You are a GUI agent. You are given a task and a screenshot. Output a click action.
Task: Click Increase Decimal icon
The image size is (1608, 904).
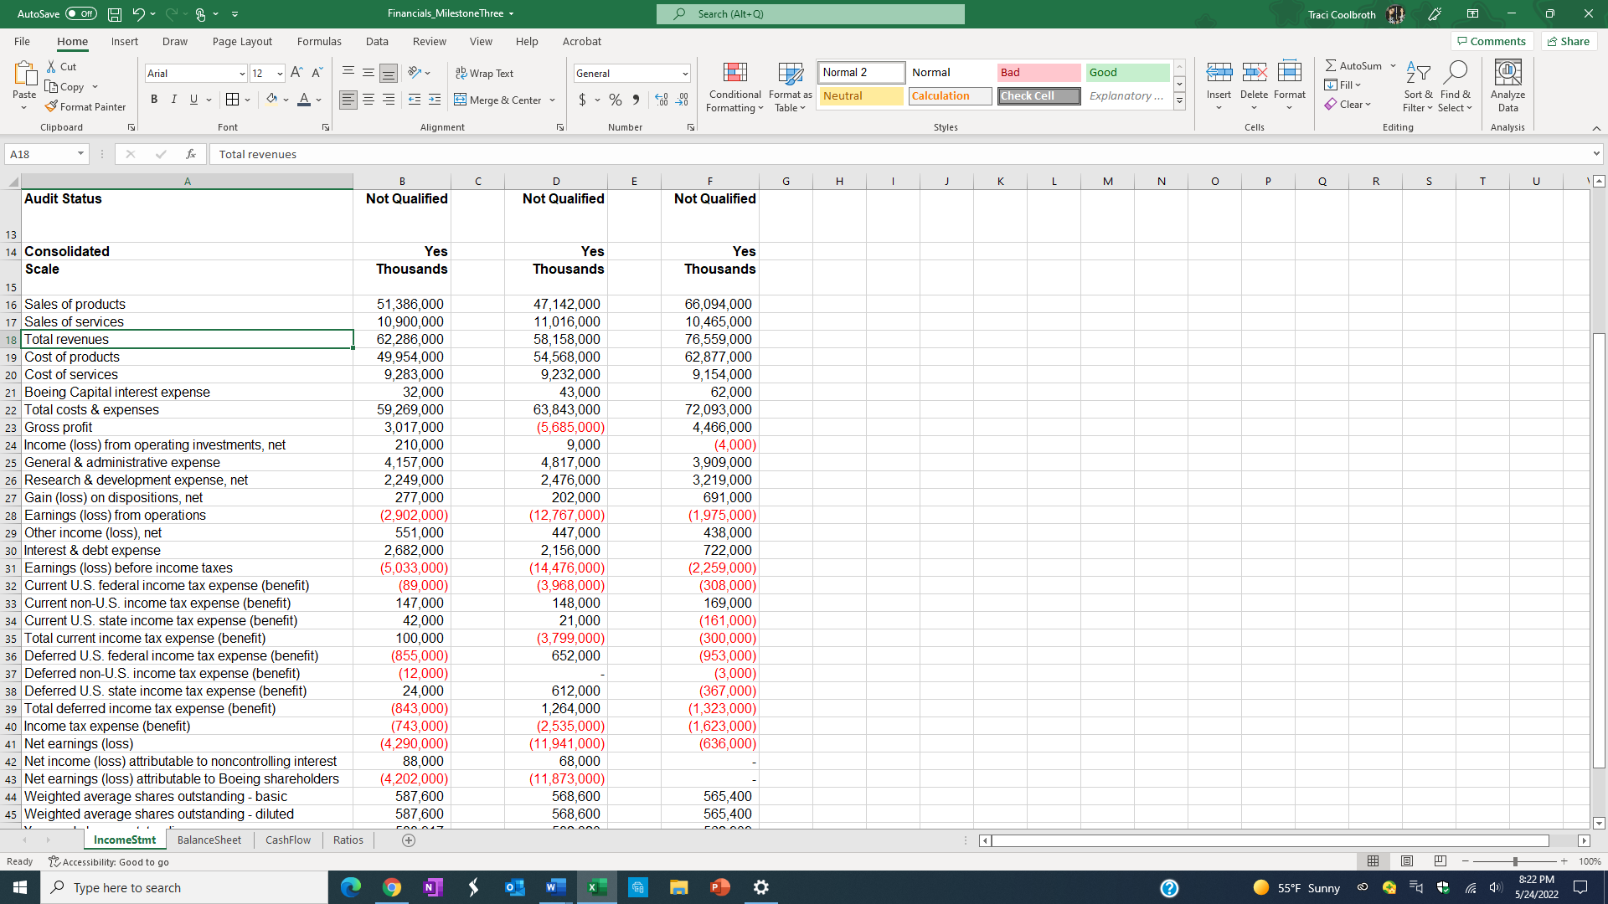tap(662, 100)
